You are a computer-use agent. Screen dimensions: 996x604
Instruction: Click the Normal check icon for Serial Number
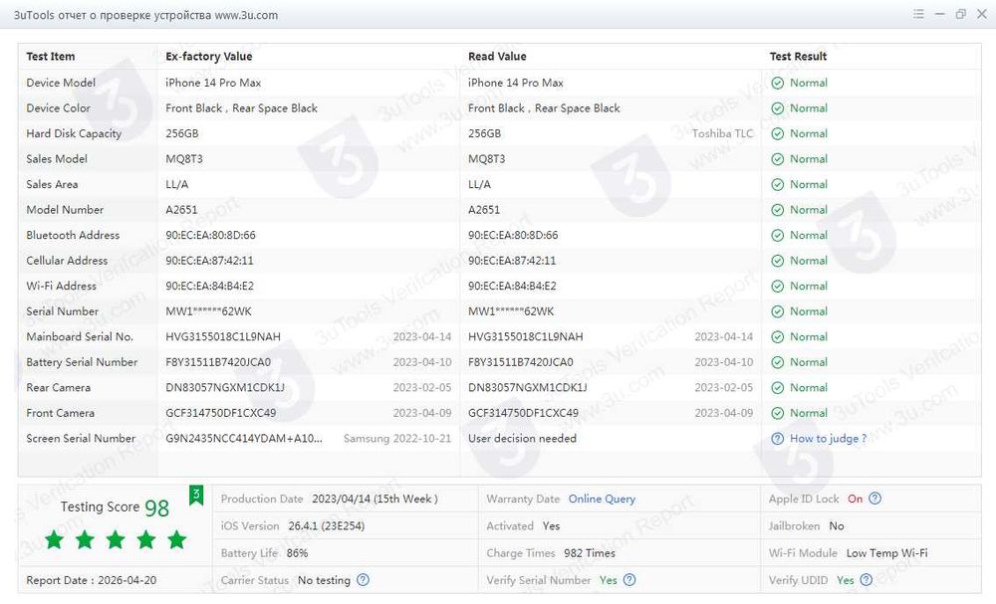click(x=778, y=311)
